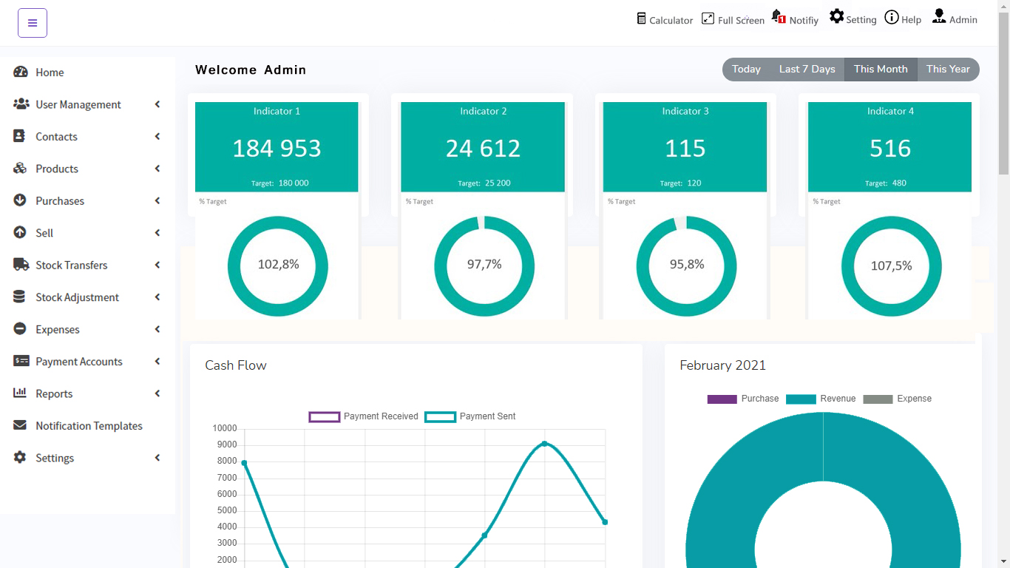Click the Setting gear icon in header

pos(836,16)
